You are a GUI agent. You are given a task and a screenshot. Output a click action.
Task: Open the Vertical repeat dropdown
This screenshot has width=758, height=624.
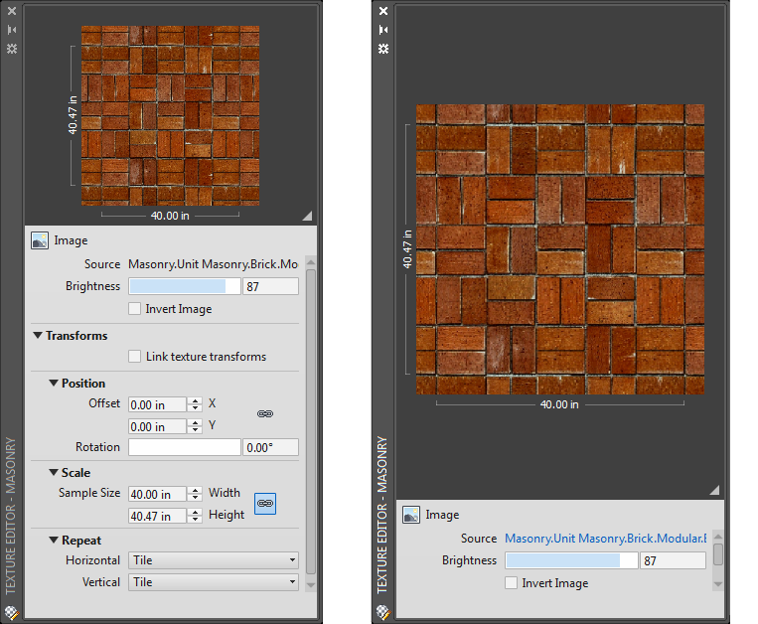[x=213, y=582]
